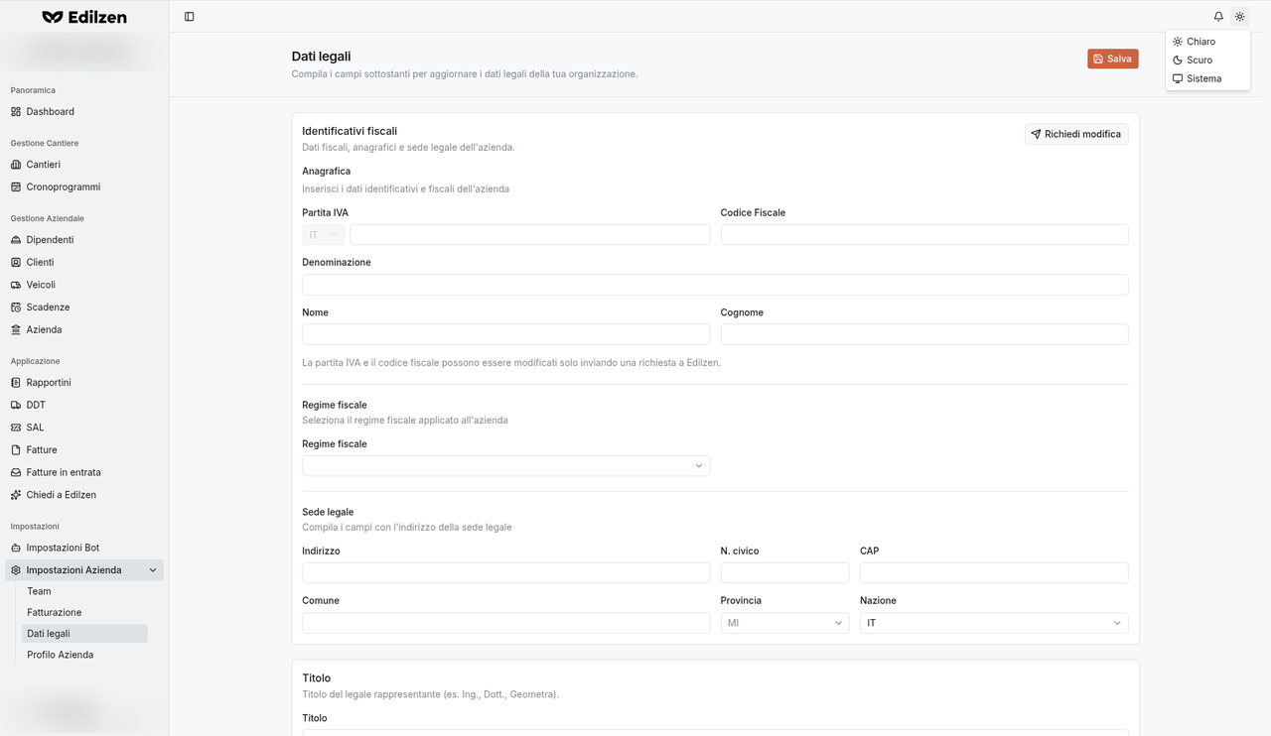Open Impostazioni Bot icon entry

point(16,548)
